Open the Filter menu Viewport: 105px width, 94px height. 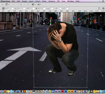point(44,1)
